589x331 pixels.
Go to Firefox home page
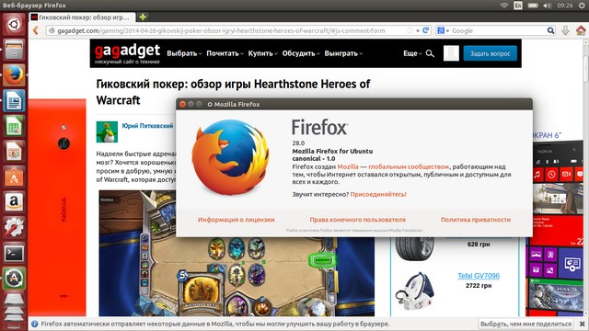point(581,30)
